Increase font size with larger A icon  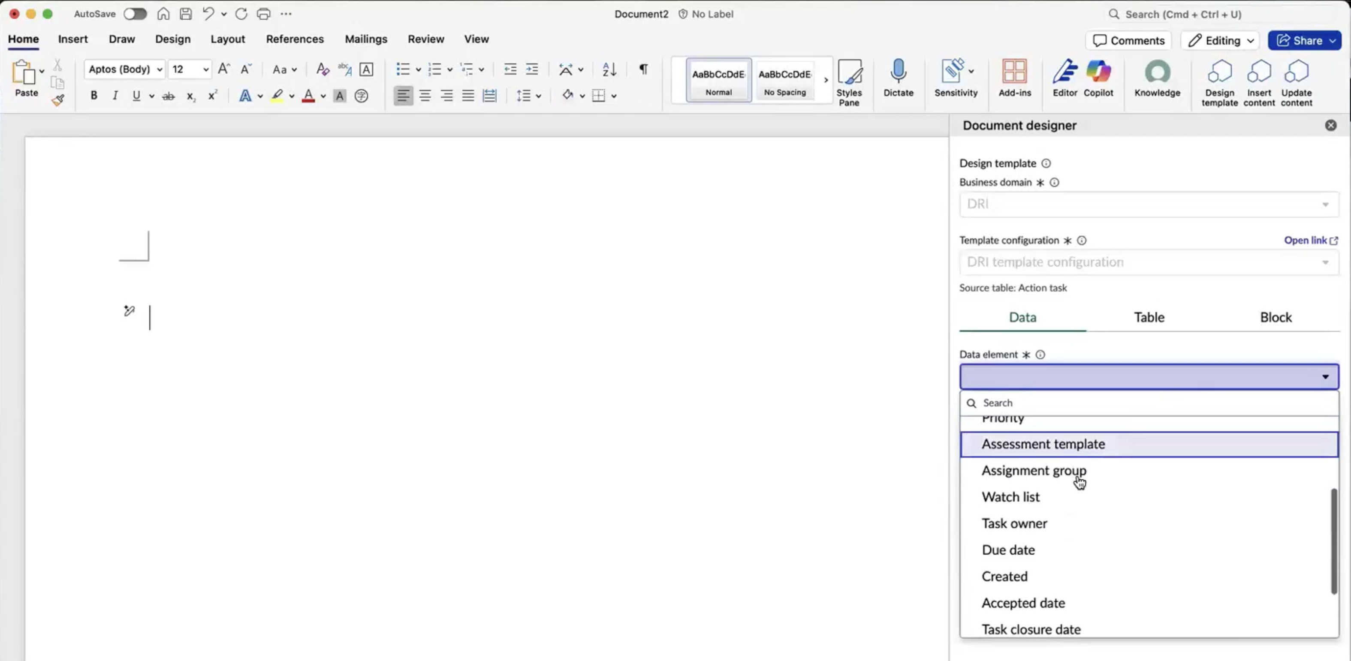click(x=224, y=69)
